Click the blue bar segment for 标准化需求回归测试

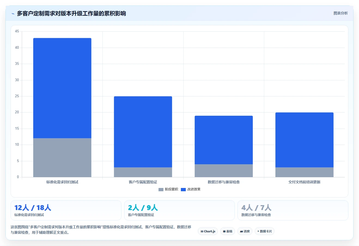[62, 88]
